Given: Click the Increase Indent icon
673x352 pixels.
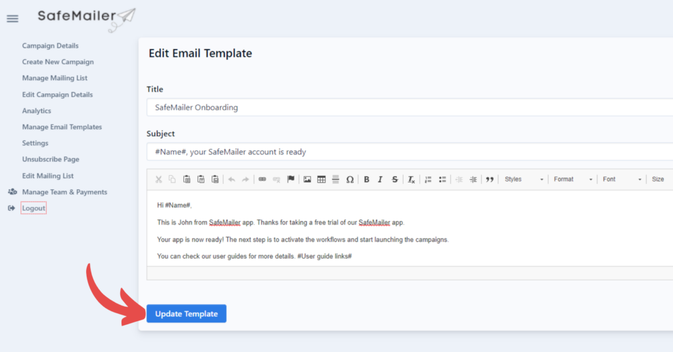Looking at the screenshot, I should pos(473,179).
